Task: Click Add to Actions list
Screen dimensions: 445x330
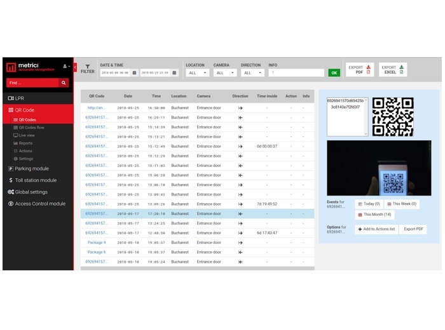Action: (x=376, y=229)
